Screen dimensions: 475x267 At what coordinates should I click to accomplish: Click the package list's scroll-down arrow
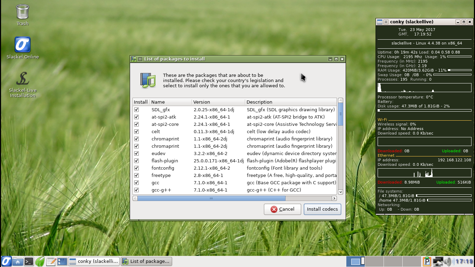click(x=340, y=192)
